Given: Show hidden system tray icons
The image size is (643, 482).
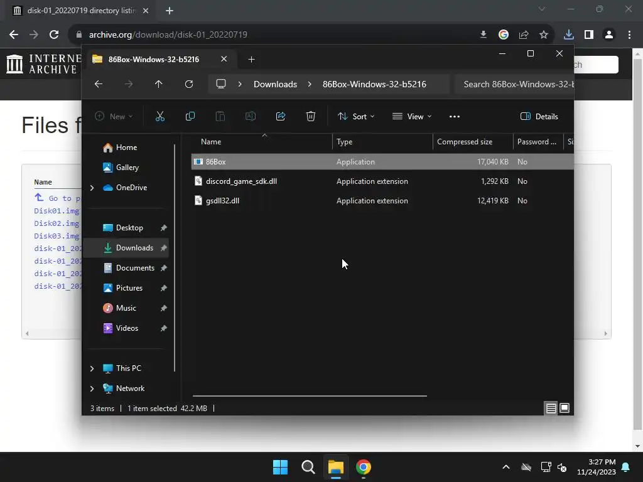Looking at the screenshot, I should pyautogui.click(x=506, y=467).
